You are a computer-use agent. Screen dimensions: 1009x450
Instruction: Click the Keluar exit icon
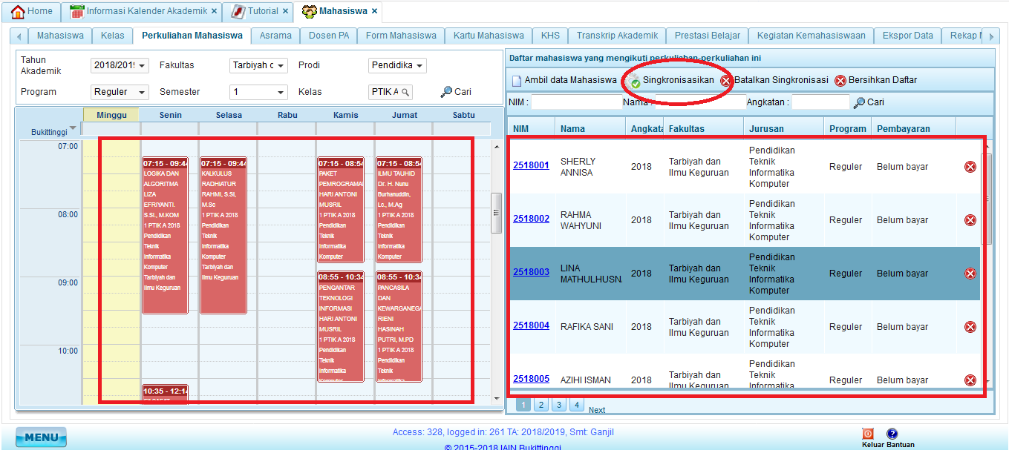pyautogui.click(x=867, y=434)
